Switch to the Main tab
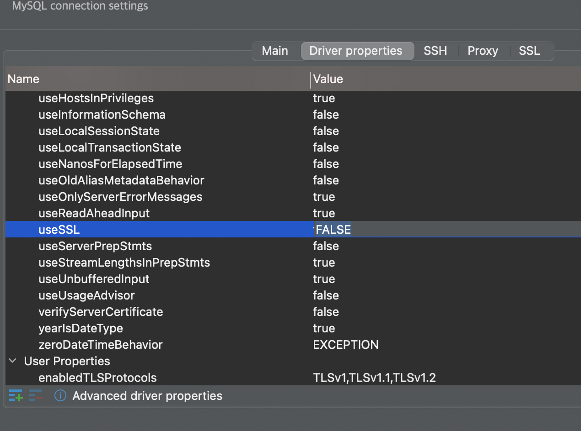The height and width of the screenshot is (431, 581). tap(275, 51)
